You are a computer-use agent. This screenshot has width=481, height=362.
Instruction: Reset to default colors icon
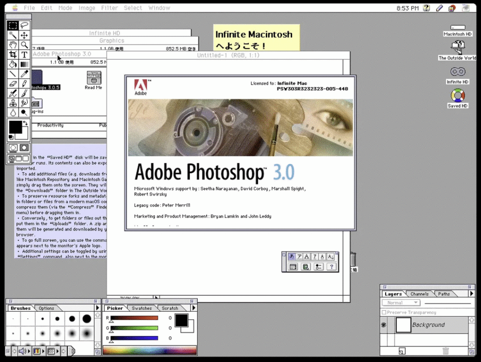tap(11, 137)
